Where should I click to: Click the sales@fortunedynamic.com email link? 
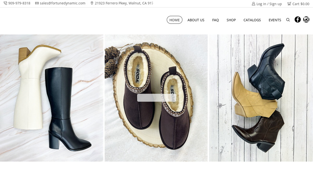[x=63, y=3]
